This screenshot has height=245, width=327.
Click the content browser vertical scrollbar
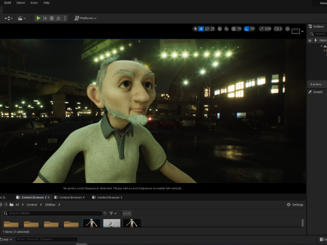coord(302,223)
